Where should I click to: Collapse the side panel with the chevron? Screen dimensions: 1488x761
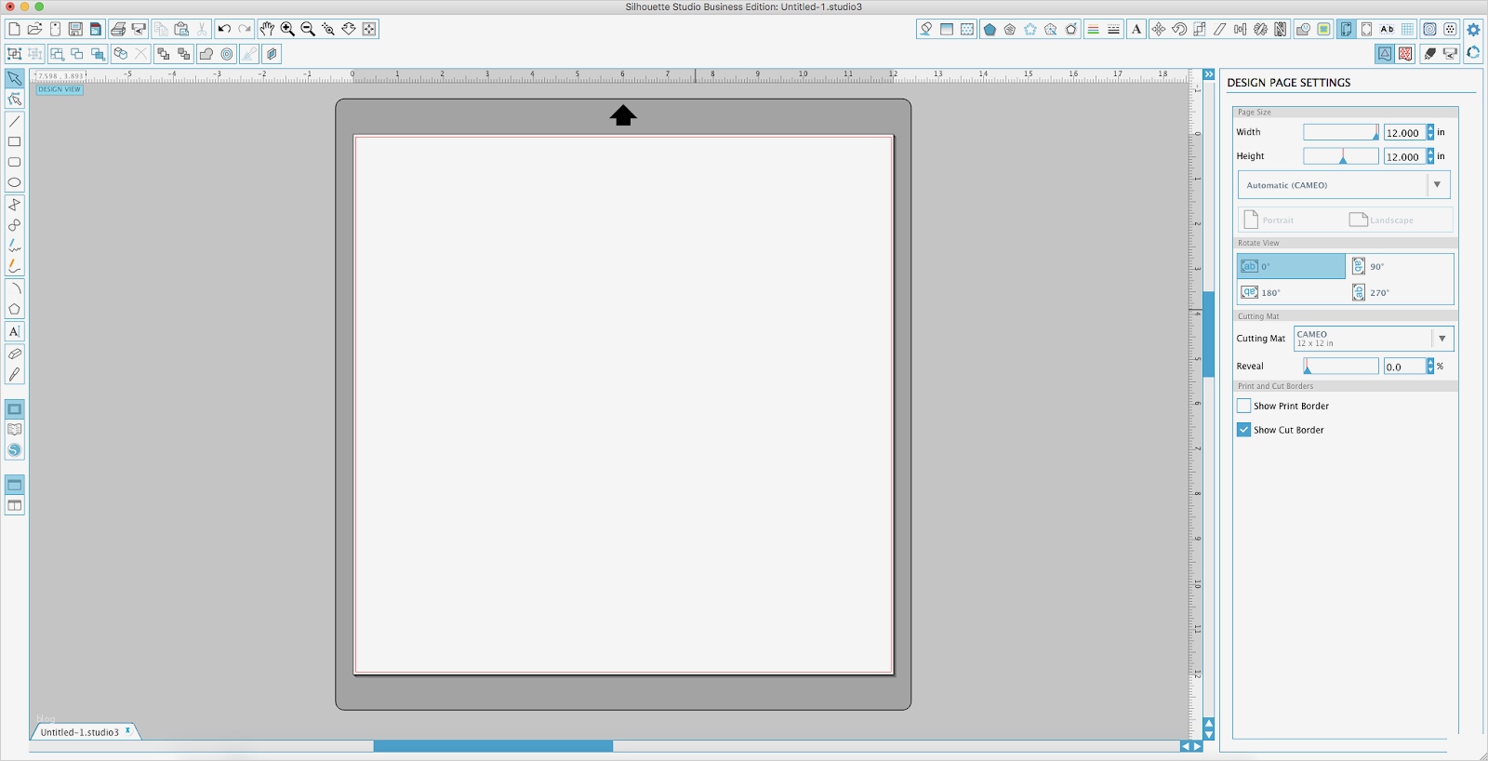[1209, 74]
